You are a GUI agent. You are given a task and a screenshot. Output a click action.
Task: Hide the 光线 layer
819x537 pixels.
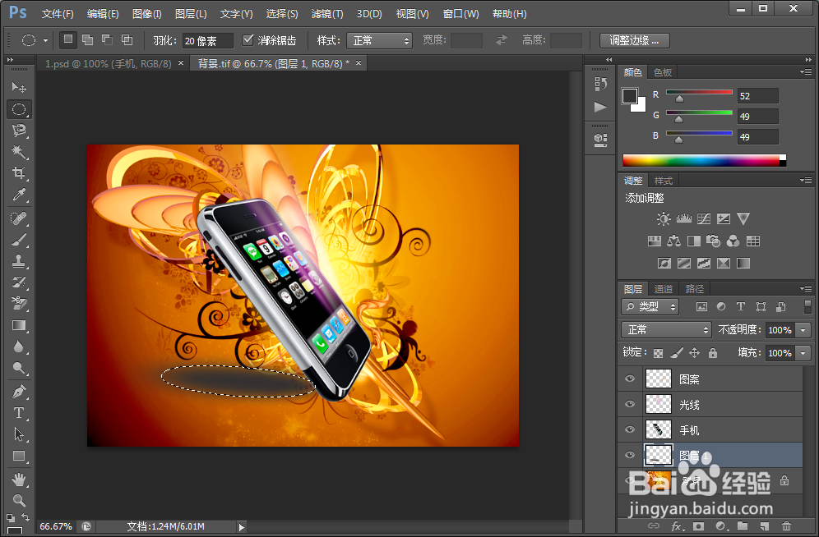630,404
